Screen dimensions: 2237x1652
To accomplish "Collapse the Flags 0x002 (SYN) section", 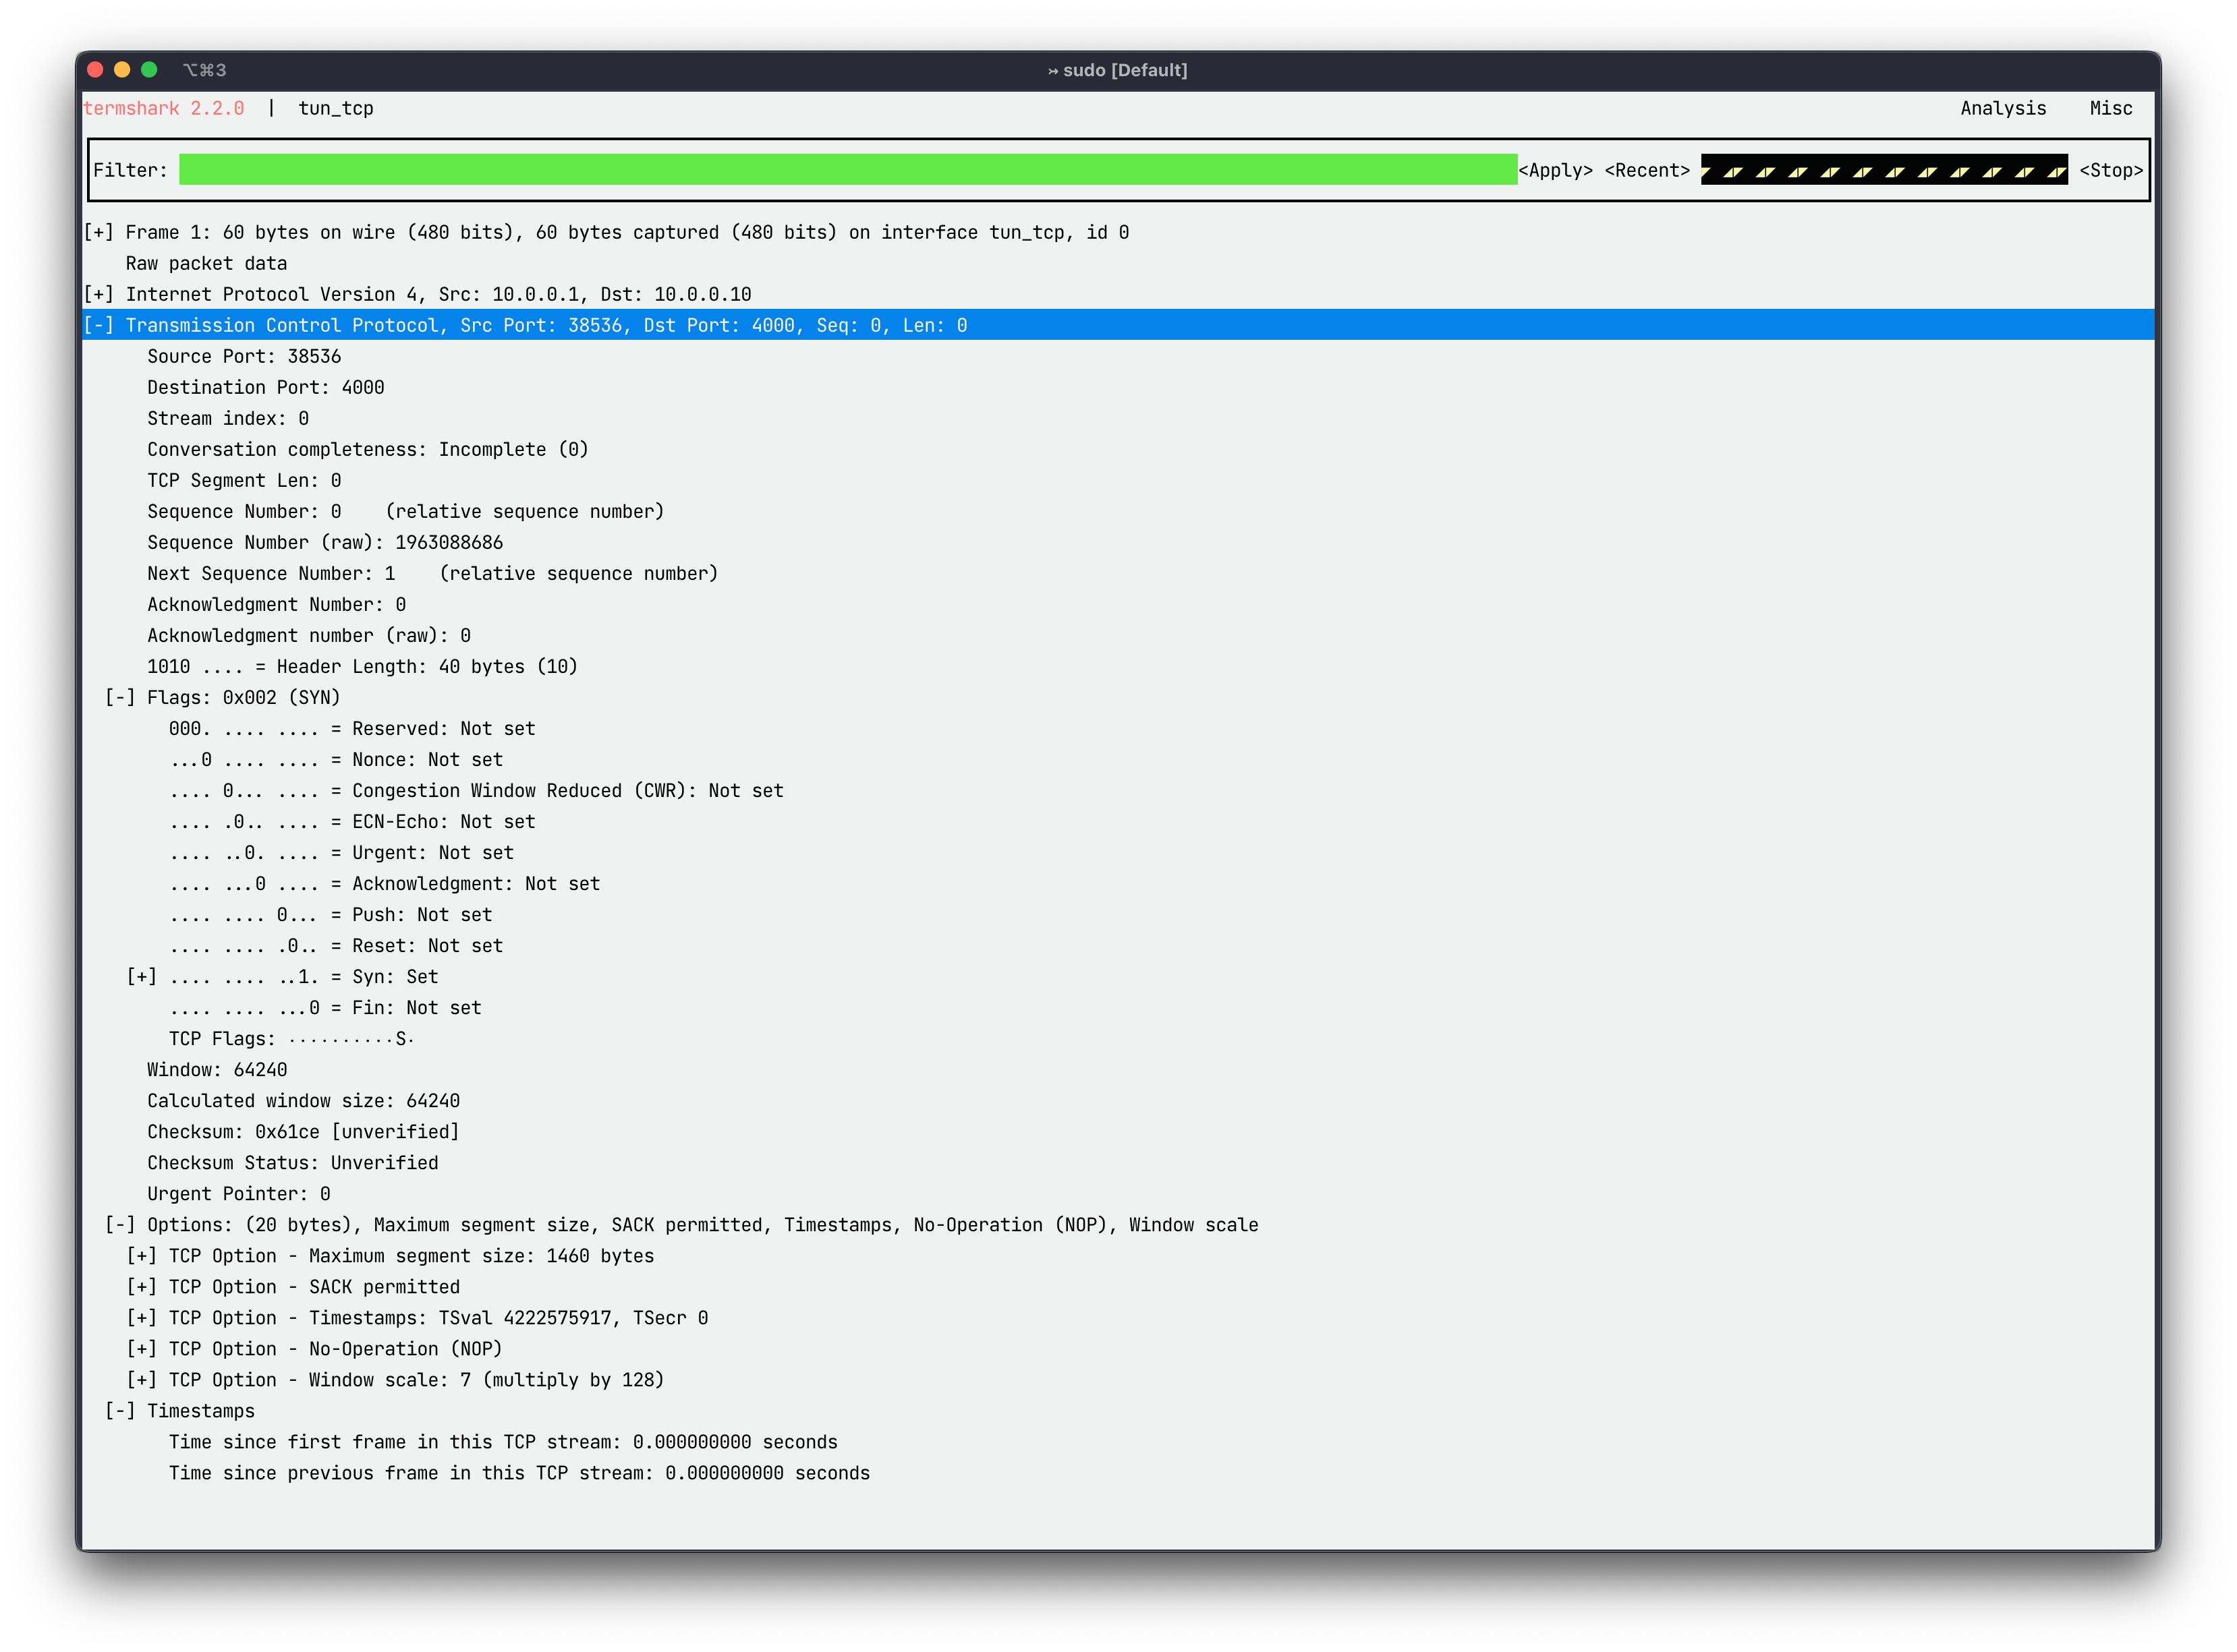I will coord(120,697).
